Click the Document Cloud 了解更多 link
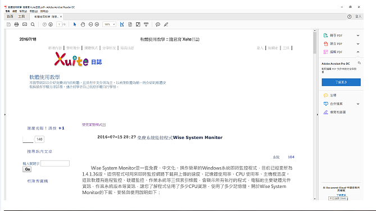The image size is (376, 211). pos(341,195)
